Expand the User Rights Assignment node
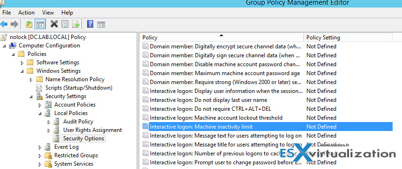The height and width of the screenshot is (169, 402). [x=49, y=131]
